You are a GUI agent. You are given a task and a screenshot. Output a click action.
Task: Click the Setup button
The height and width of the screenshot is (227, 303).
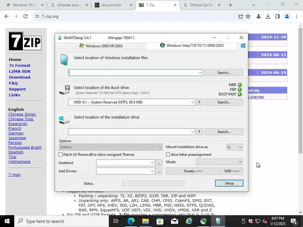pyautogui.click(x=229, y=183)
